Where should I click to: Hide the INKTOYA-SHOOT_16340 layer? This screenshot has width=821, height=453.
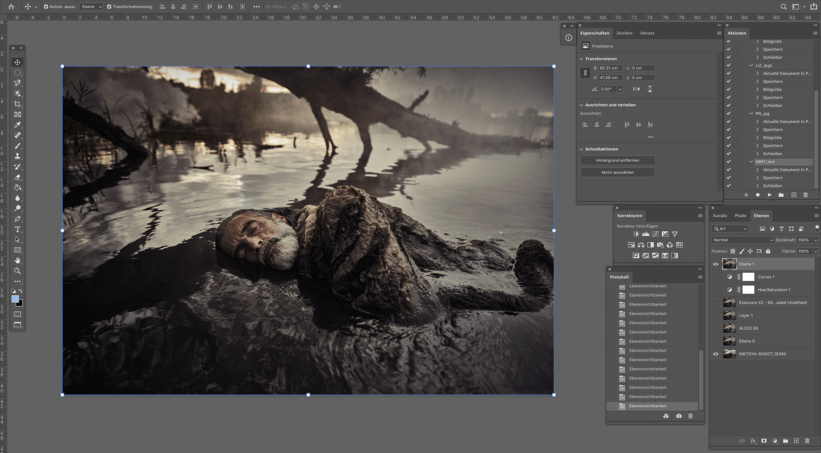point(716,354)
